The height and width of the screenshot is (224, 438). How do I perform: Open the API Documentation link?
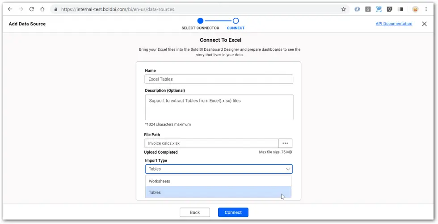pos(394,24)
